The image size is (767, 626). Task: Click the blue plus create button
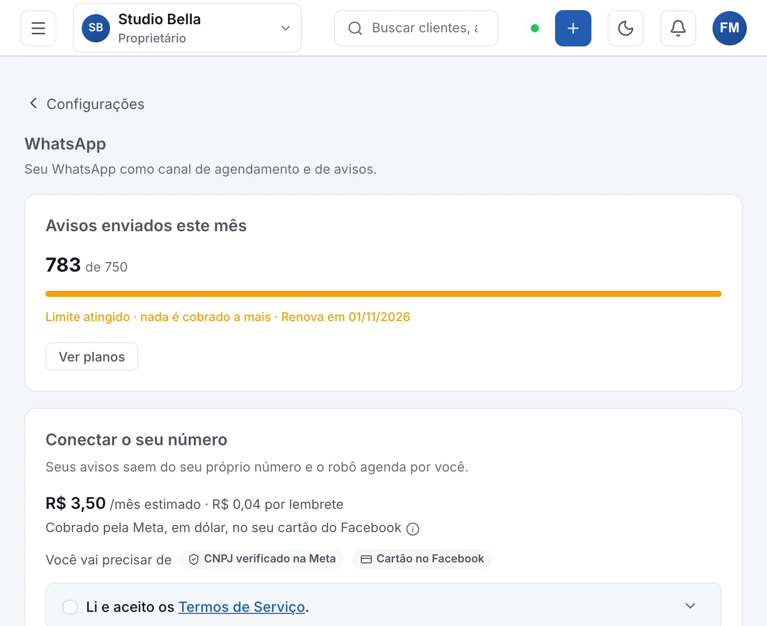click(573, 28)
